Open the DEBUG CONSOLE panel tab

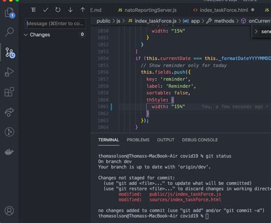click(x=200, y=140)
